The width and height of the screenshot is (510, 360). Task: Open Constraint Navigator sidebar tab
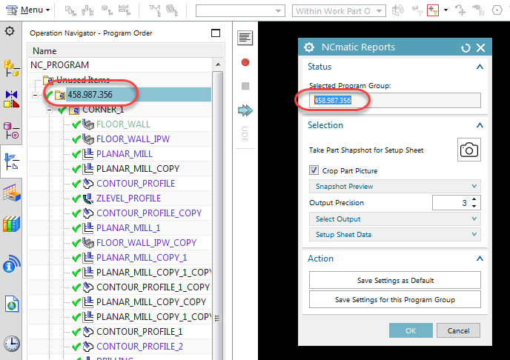coord(11,99)
